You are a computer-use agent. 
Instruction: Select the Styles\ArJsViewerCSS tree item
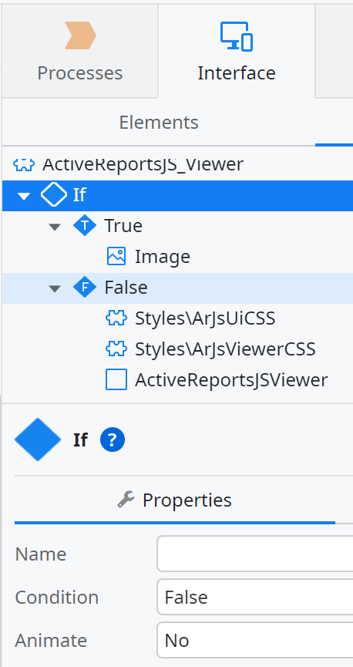[210, 349]
